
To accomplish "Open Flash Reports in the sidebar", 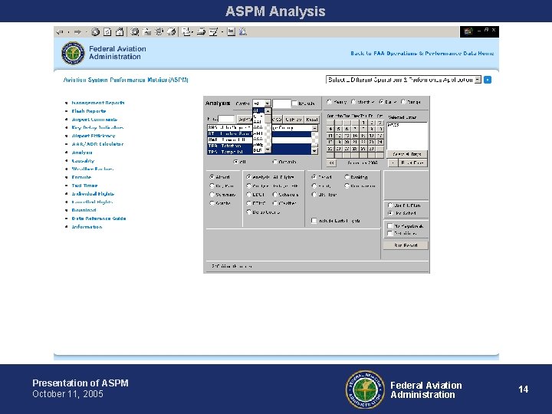I will tap(89, 111).
